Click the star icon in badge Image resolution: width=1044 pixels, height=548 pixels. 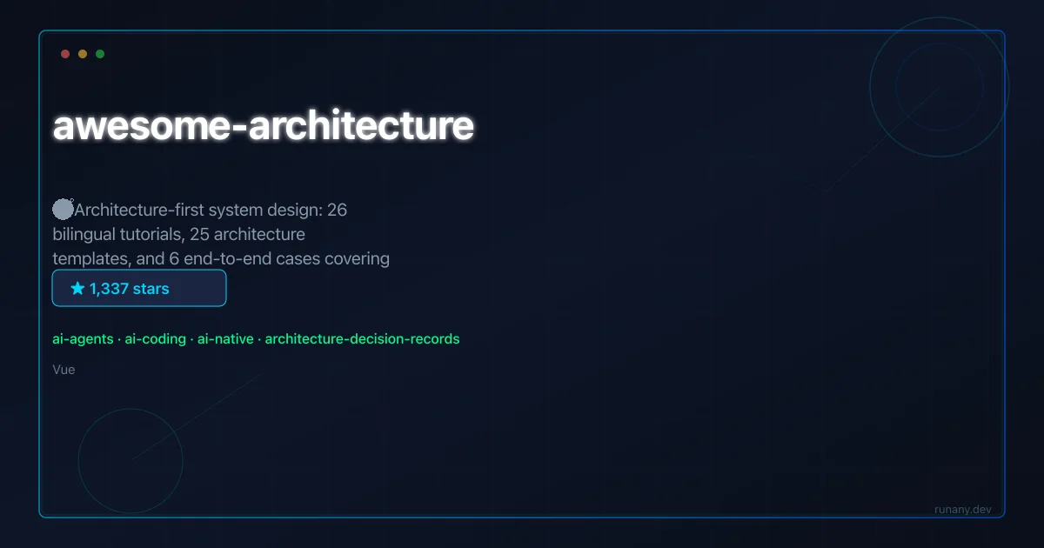coord(77,288)
